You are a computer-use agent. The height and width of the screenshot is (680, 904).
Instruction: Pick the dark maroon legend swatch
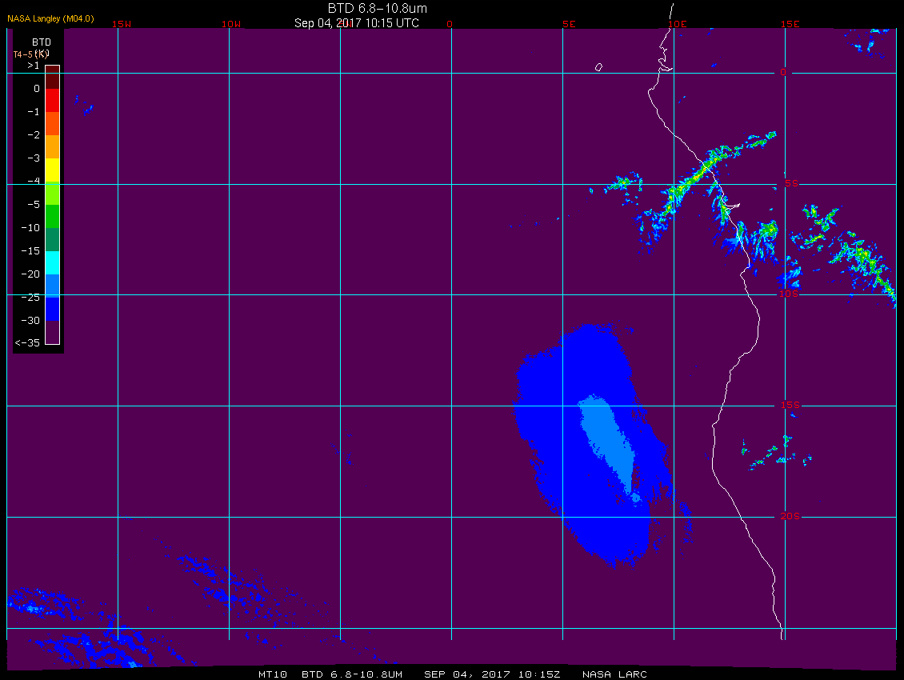pyautogui.click(x=53, y=78)
